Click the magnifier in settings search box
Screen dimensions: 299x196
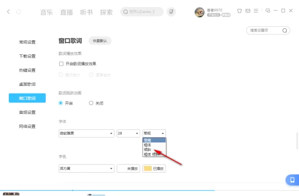tap(285, 30)
